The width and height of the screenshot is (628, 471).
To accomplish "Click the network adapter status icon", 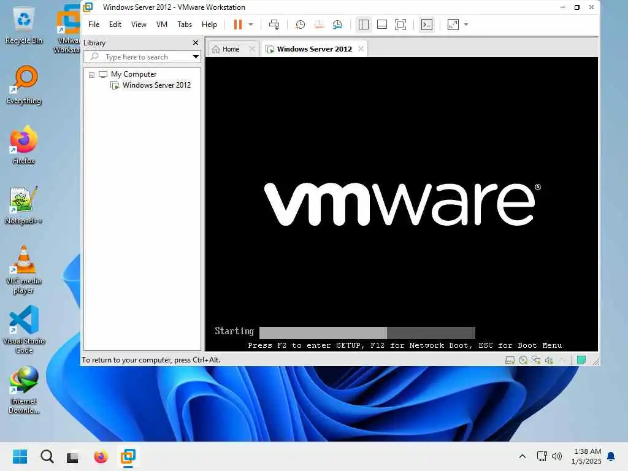I will coord(536,360).
